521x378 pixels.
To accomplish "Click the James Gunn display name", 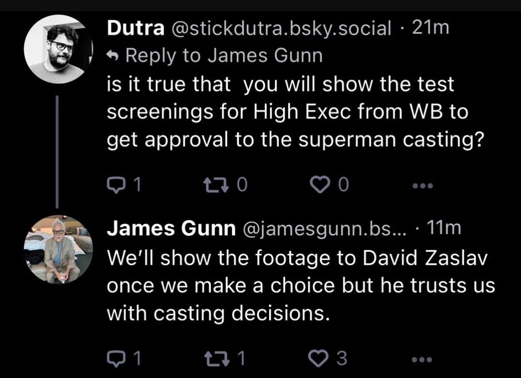I will tap(171, 229).
